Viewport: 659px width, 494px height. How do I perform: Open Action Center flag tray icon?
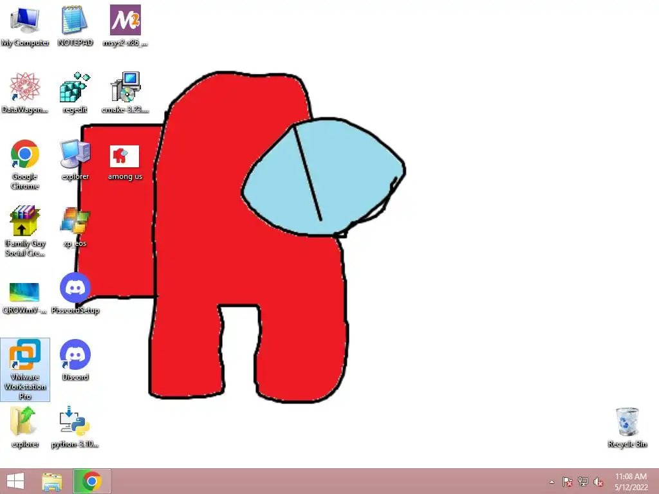click(568, 482)
